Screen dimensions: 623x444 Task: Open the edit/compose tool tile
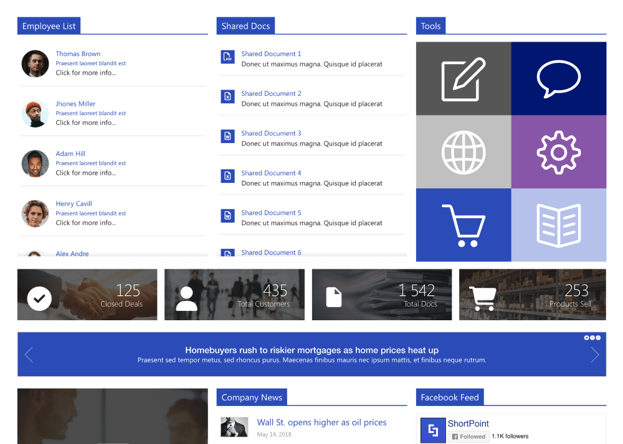coord(464,78)
